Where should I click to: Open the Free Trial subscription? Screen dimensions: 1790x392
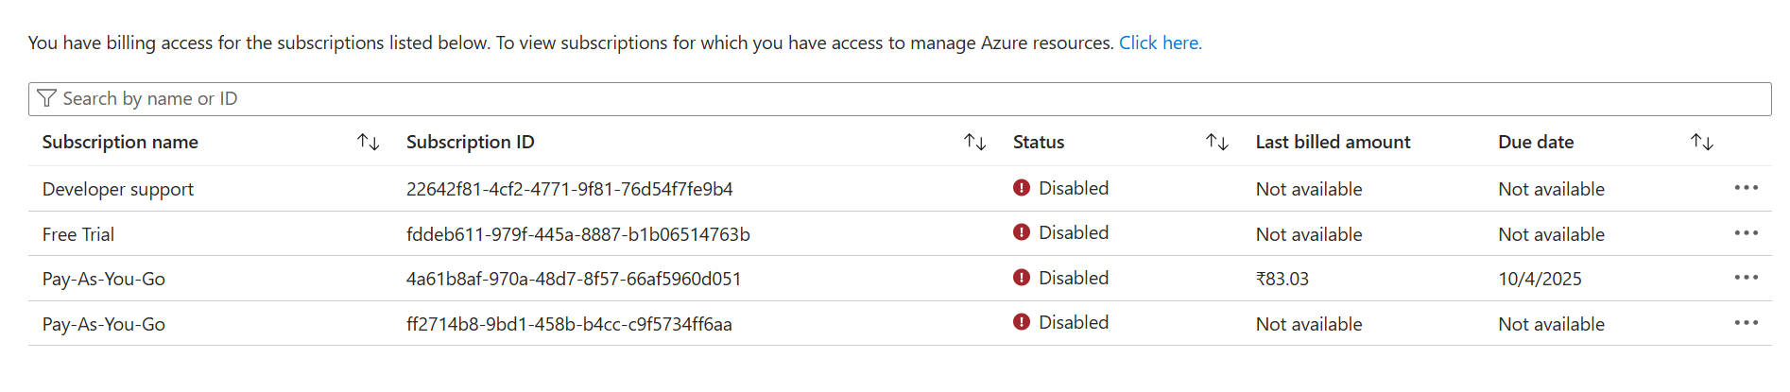(x=78, y=234)
